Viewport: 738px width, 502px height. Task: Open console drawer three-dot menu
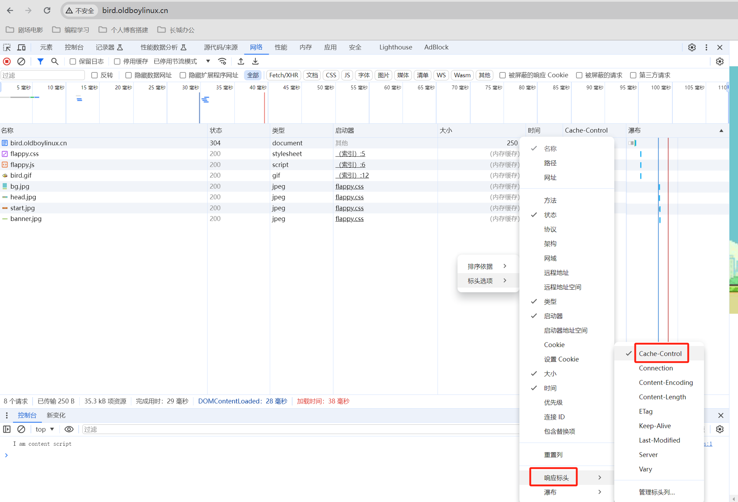(x=6, y=415)
